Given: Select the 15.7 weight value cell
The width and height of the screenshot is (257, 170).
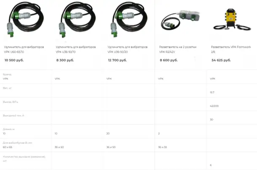Looking at the screenshot, I should [212, 92].
